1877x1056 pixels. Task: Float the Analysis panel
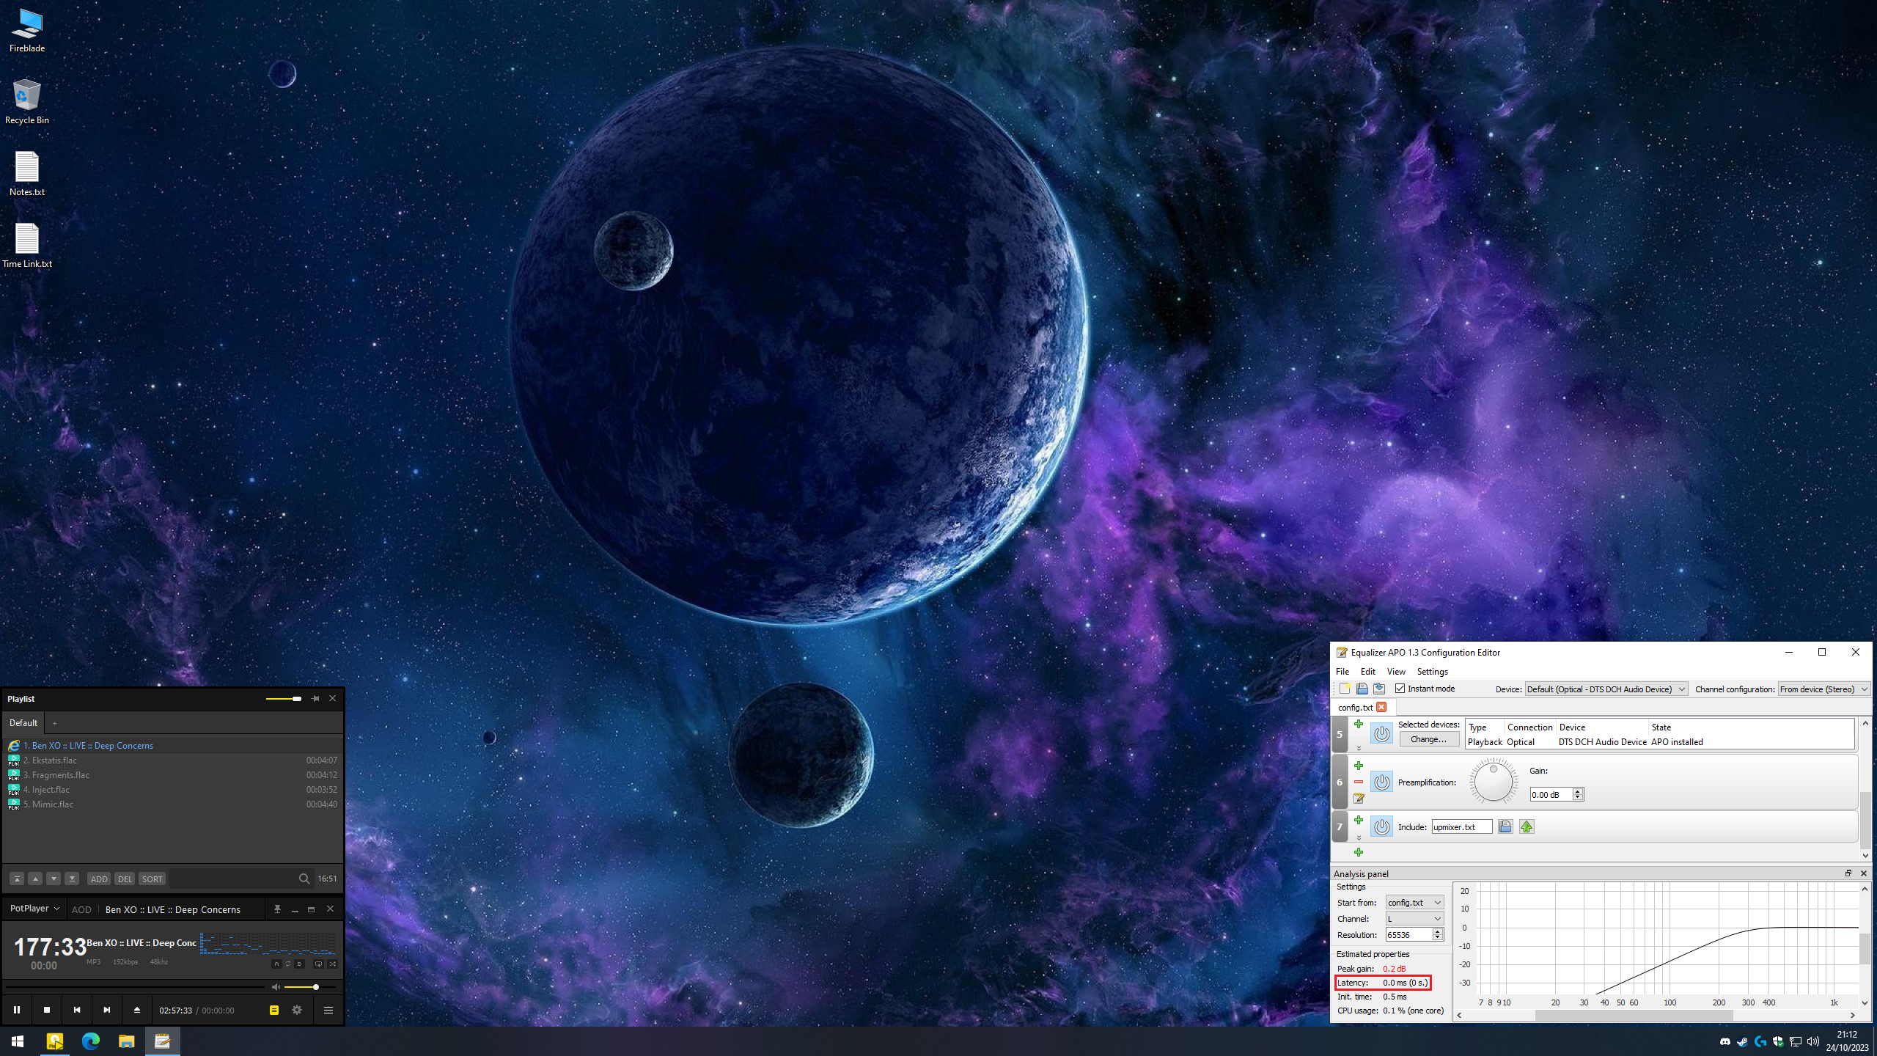[1848, 873]
